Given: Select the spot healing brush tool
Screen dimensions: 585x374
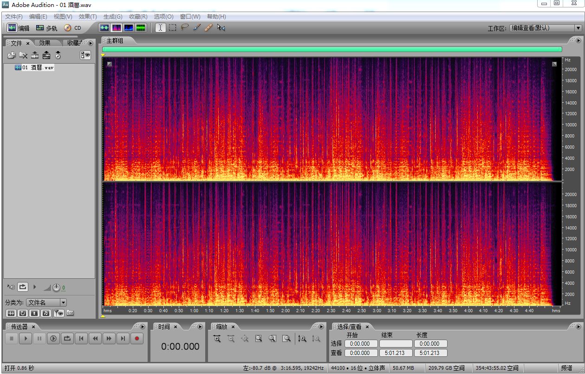Looking at the screenshot, I should point(209,28).
